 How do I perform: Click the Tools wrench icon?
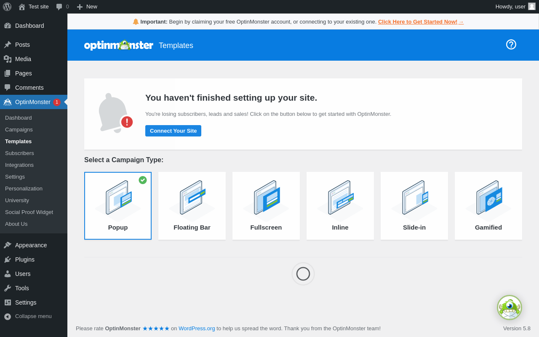[x=8, y=288]
